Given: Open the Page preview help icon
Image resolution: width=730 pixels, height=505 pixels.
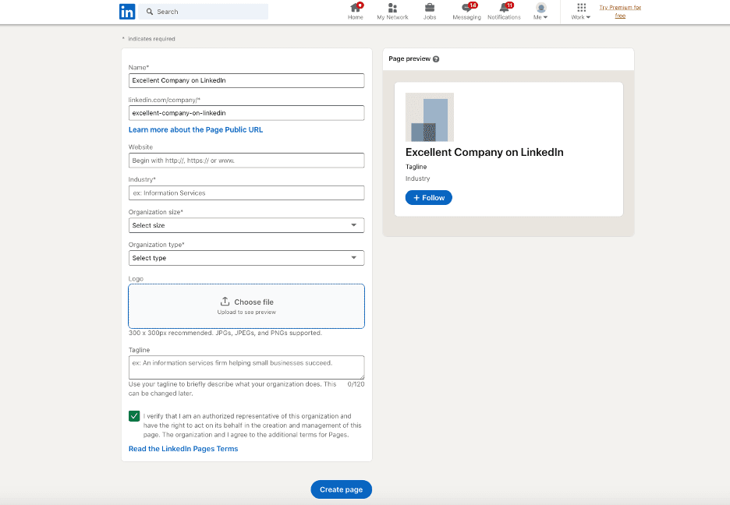Looking at the screenshot, I should coord(435,58).
